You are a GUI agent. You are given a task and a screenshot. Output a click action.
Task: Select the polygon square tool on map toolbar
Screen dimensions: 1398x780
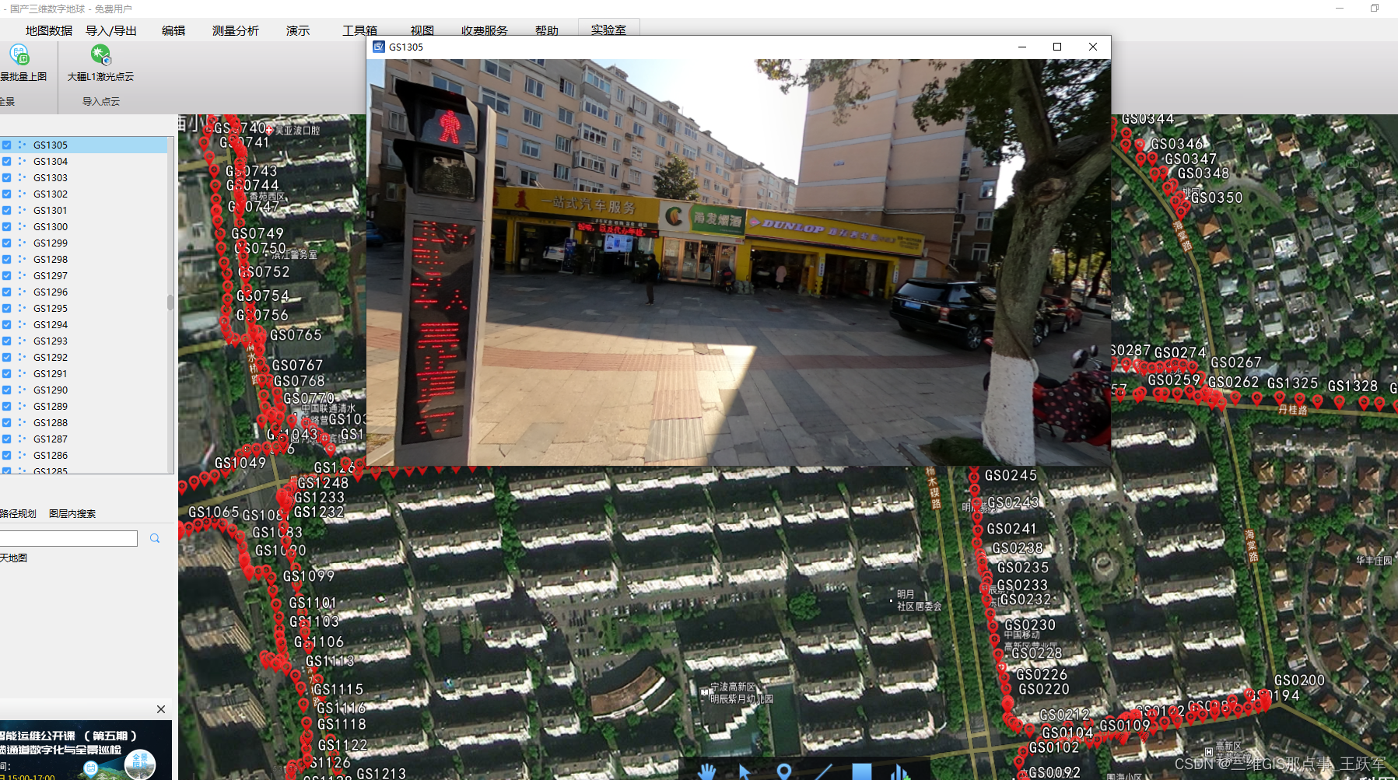point(861,771)
